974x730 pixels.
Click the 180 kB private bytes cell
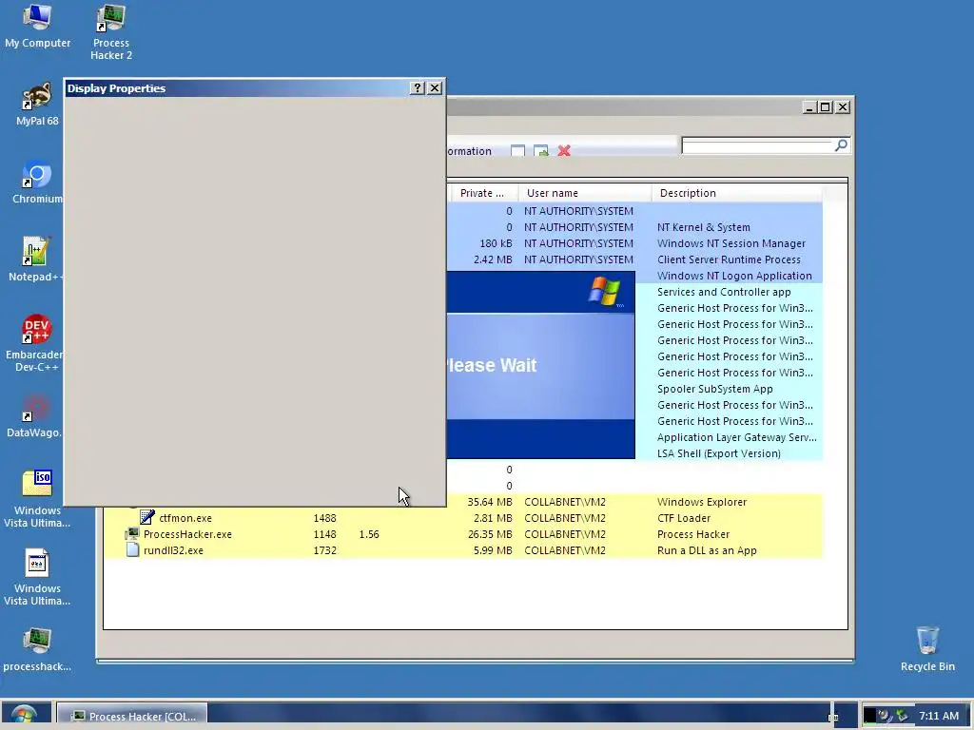tap(496, 243)
